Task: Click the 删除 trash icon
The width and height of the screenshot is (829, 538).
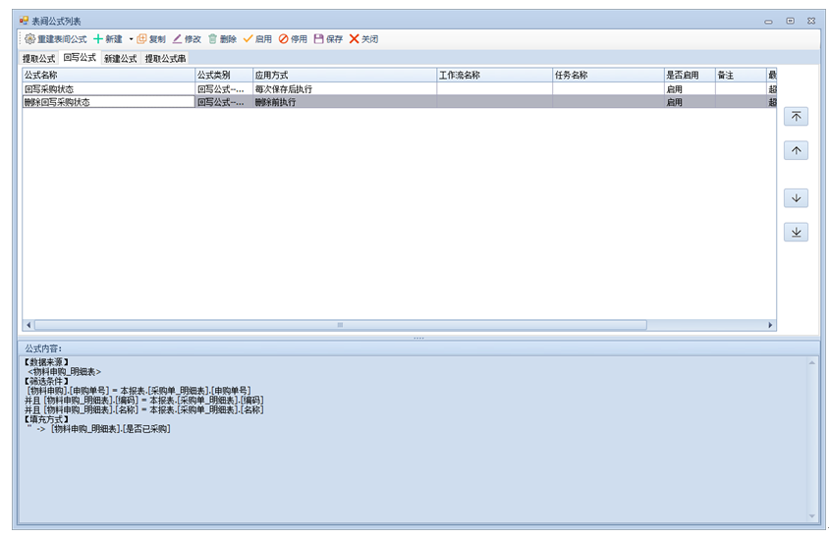Action: [212, 39]
